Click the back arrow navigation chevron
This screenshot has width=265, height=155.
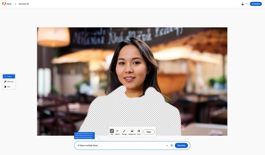[15, 4]
